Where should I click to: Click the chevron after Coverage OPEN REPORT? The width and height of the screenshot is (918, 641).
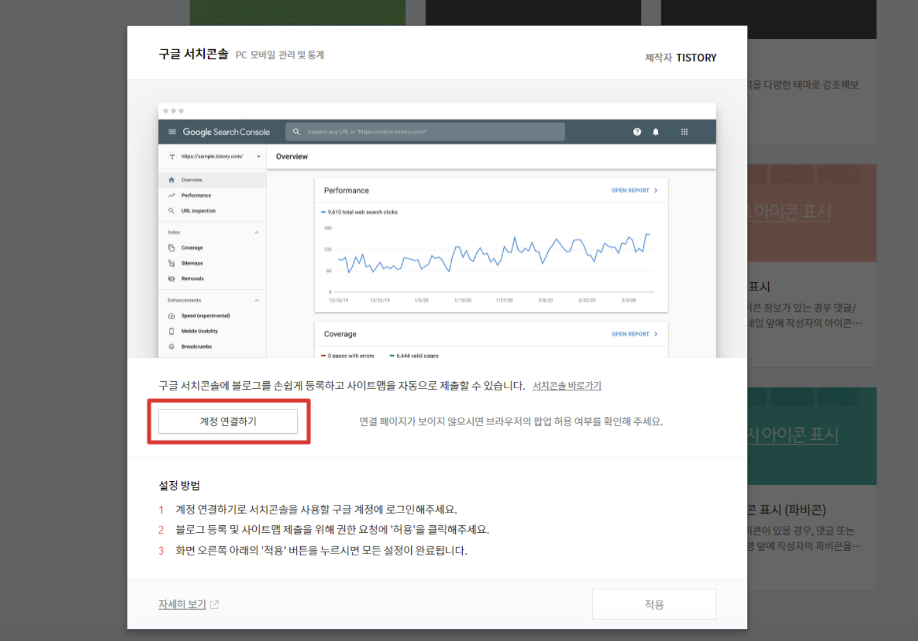(656, 334)
